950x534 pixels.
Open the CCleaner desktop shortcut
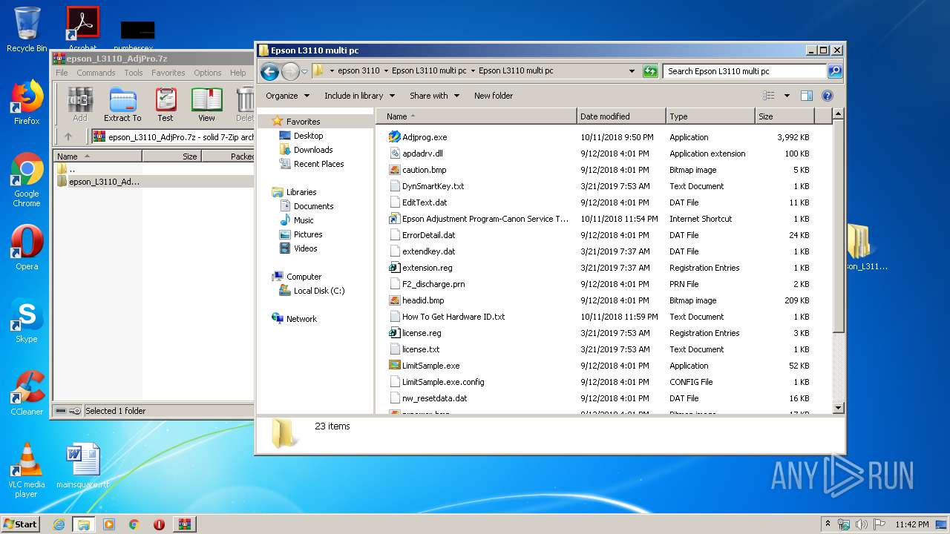(27, 394)
